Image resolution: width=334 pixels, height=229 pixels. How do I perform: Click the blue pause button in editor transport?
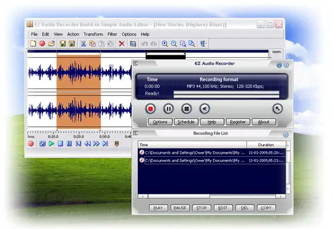point(69,144)
